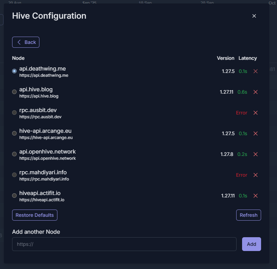Delete api.hive.blog node with red X

coord(256,92)
